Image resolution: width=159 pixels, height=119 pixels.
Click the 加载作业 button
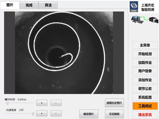click(x=145, y=62)
